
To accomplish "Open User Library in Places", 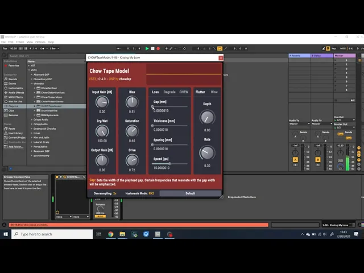I will [x=14, y=133].
